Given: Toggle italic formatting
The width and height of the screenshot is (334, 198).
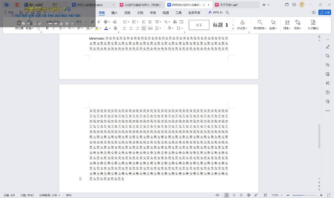Looking at the screenshot, I should tap(54, 28).
